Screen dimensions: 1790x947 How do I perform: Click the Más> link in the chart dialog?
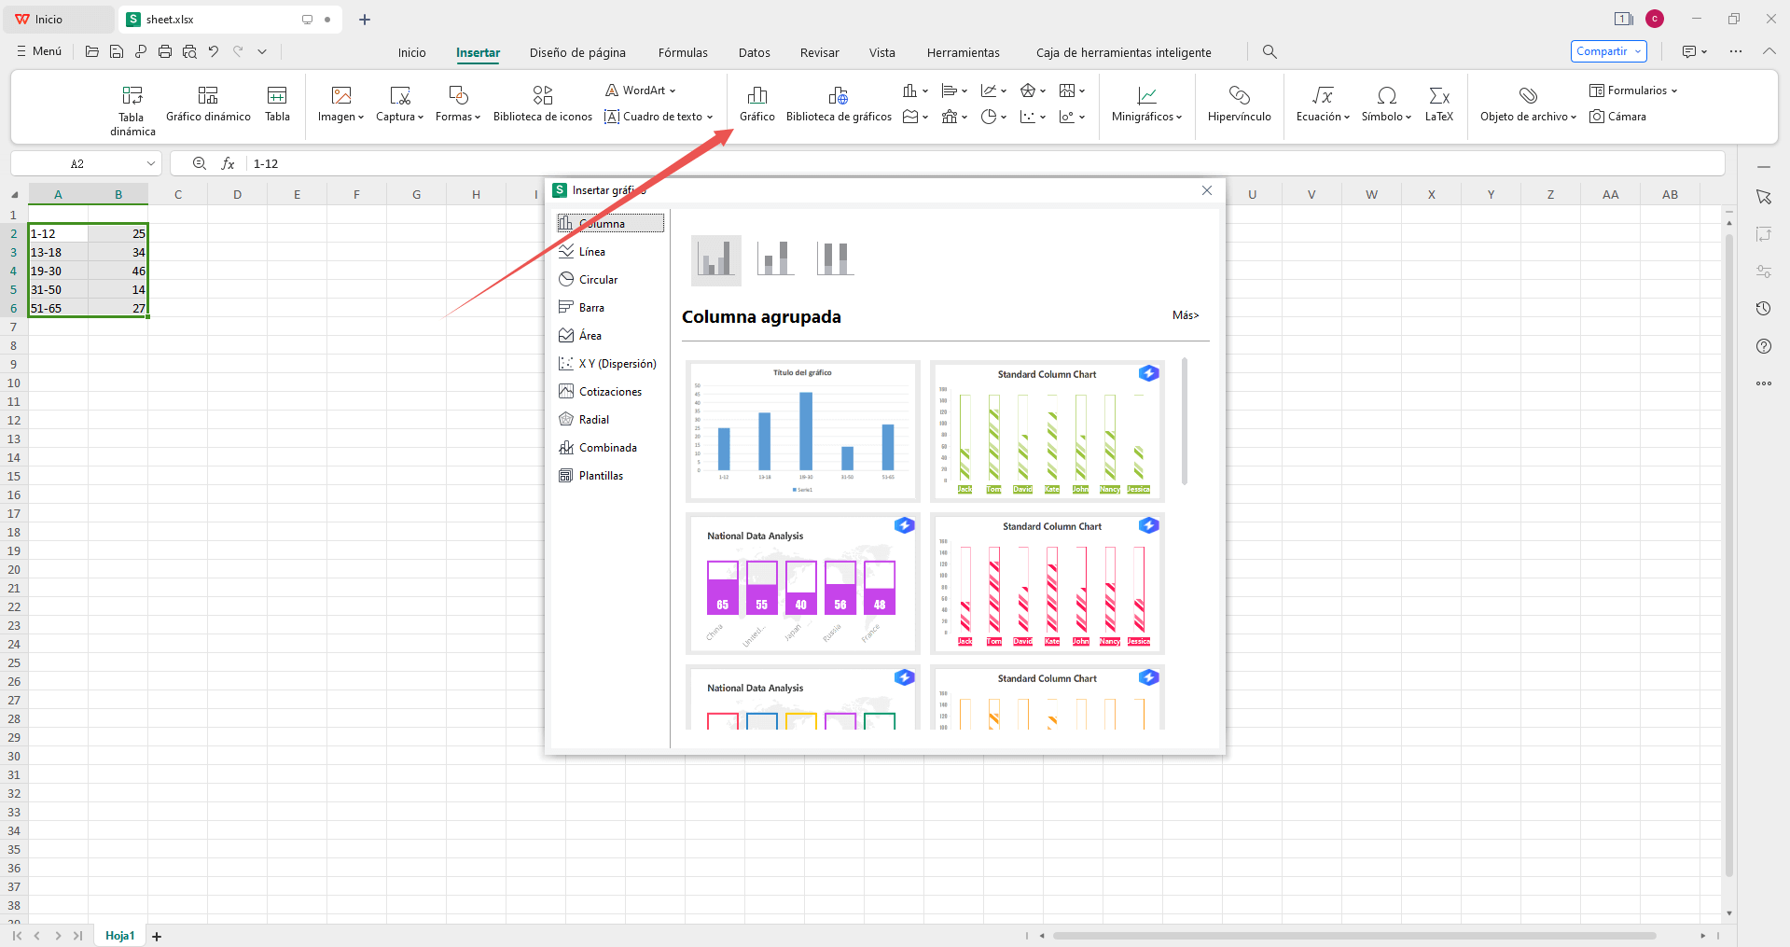pyautogui.click(x=1186, y=315)
